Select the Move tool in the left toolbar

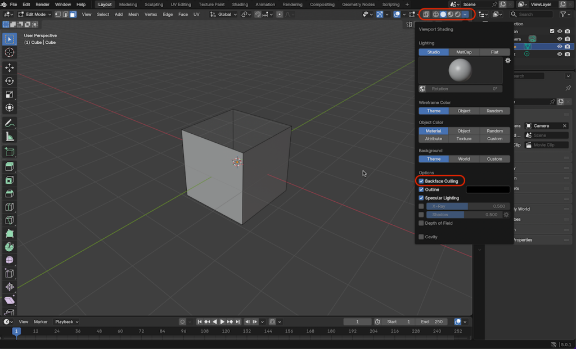point(9,67)
